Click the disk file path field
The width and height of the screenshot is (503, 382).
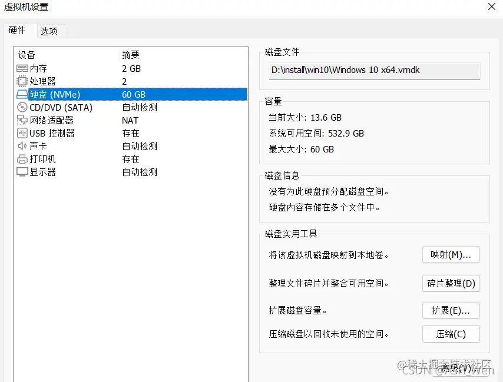374,71
